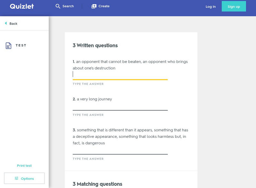Click the question 1 definition text
Image resolution: width=256 pixels, height=188 pixels.
click(x=130, y=65)
